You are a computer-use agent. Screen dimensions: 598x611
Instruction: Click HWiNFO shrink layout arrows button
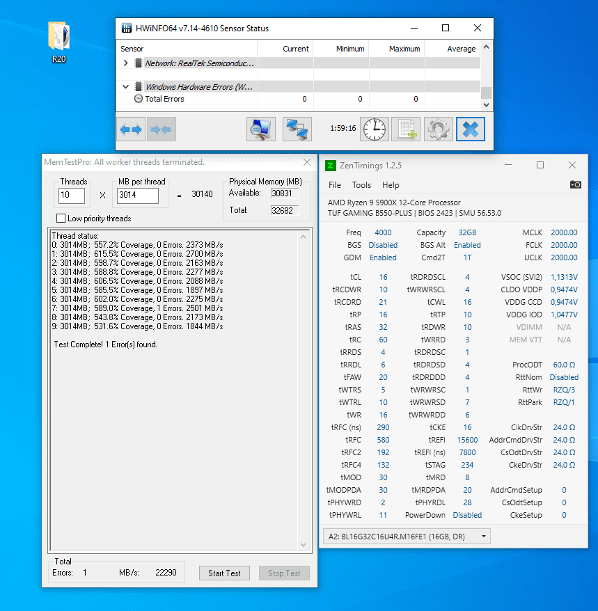pos(162,129)
